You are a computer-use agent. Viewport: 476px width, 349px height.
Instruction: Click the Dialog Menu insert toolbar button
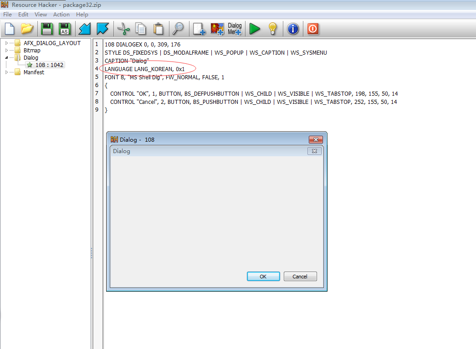(235, 29)
